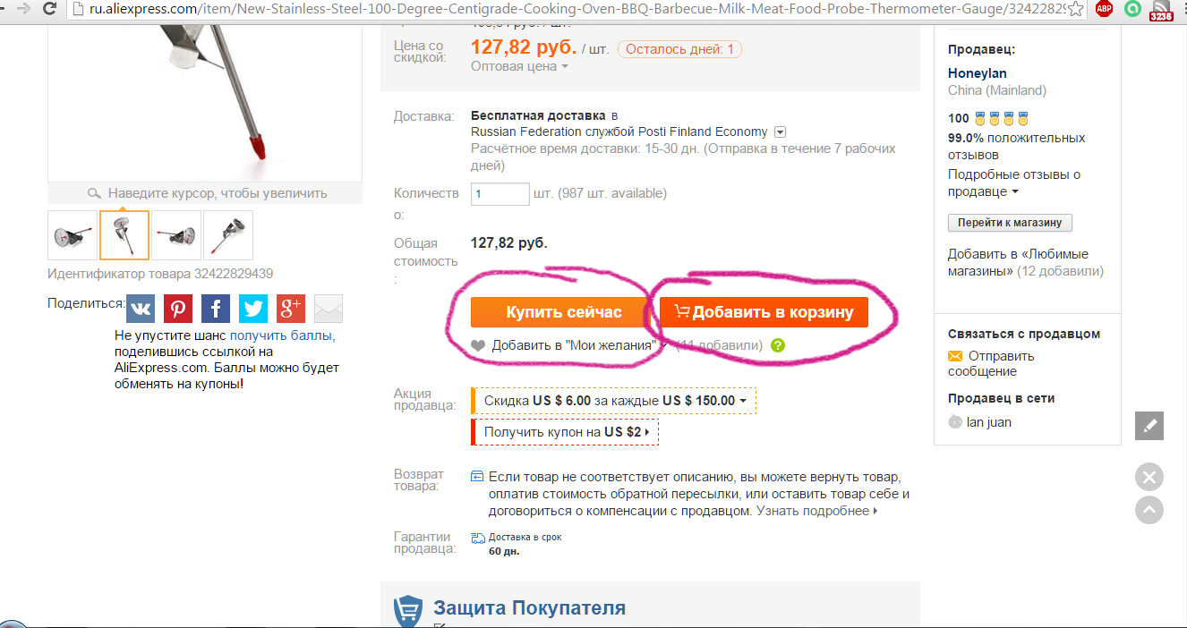This screenshot has width=1187, height=628.
Task: Expand the Скидка US $6.00 promotion dropdown
Action: click(614, 401)
